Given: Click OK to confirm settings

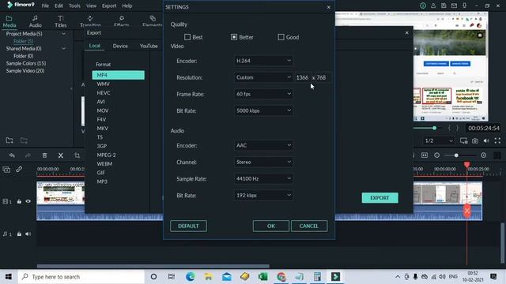Looking at the screenshot, I should click(x=270, y=226).
